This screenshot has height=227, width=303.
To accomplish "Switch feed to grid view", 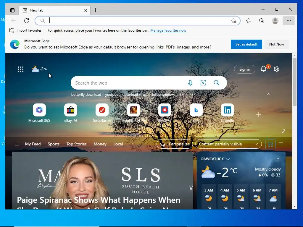I will [270, 144].
